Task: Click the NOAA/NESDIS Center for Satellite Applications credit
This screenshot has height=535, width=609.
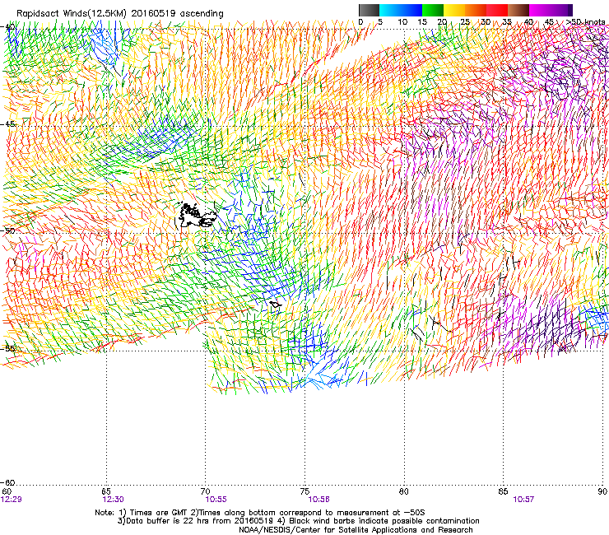Action: 356,530
